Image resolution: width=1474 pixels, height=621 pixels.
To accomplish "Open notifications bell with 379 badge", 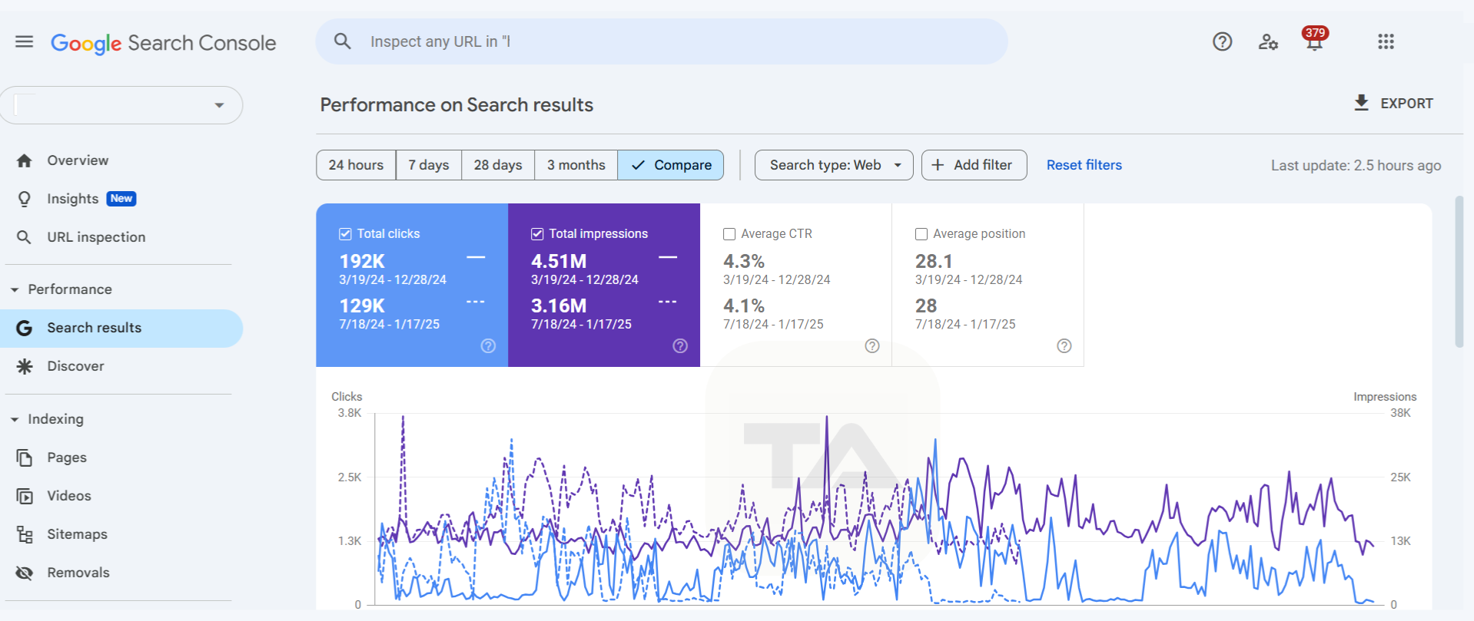I will pos(1314,42).
